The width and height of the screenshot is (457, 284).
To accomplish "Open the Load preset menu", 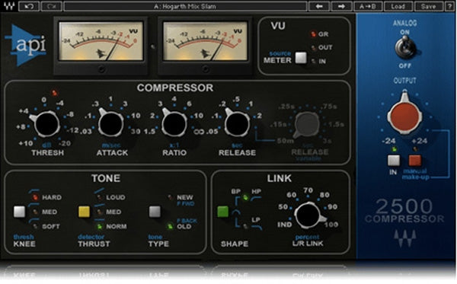I will coord(398,6).
